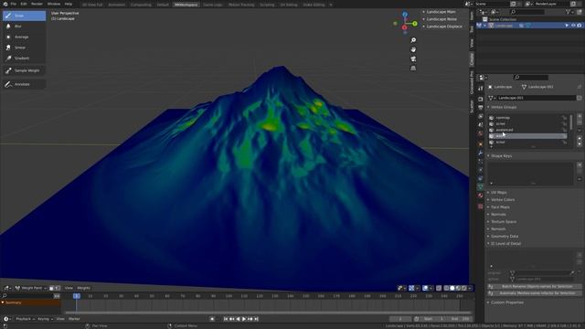Viewport: 585px width, 329px height.
Task: Select the Blur tool
Action: pos(25,27)
